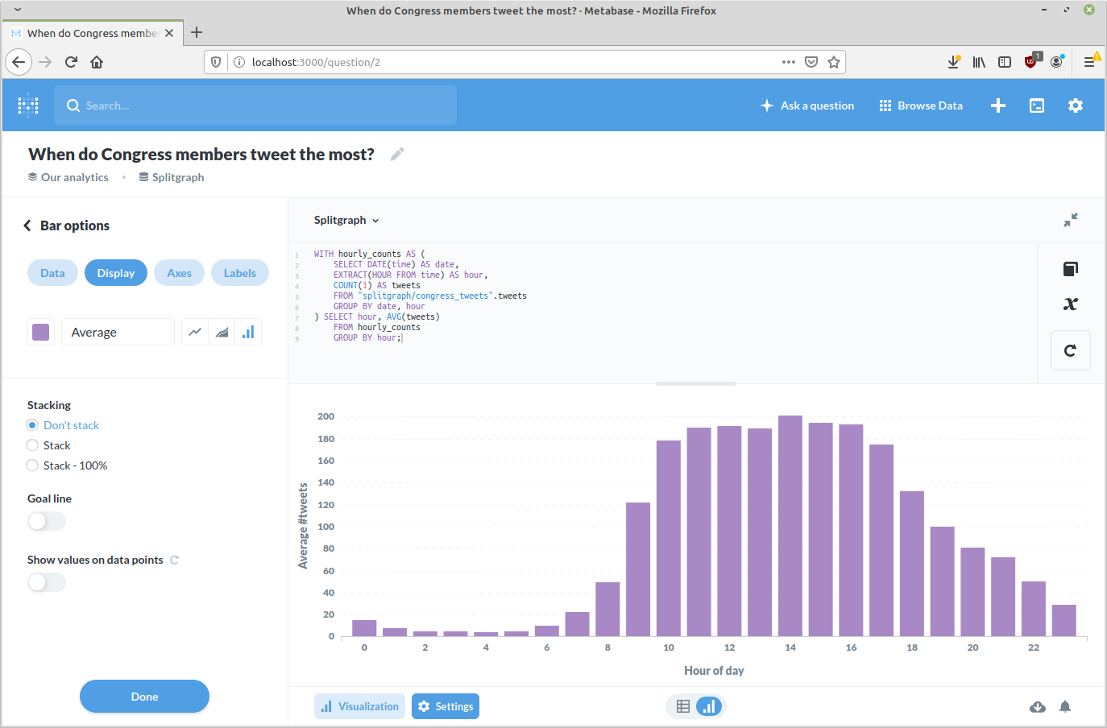
Task: Click the Done button
Action: pyautogui.click(x=144, y=697)
